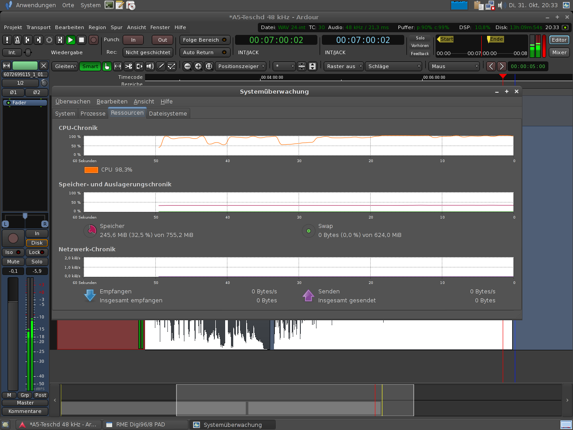573x430 pixels.
Task: Open the Schläge grid type dropdown
Action: click(394, 66)
